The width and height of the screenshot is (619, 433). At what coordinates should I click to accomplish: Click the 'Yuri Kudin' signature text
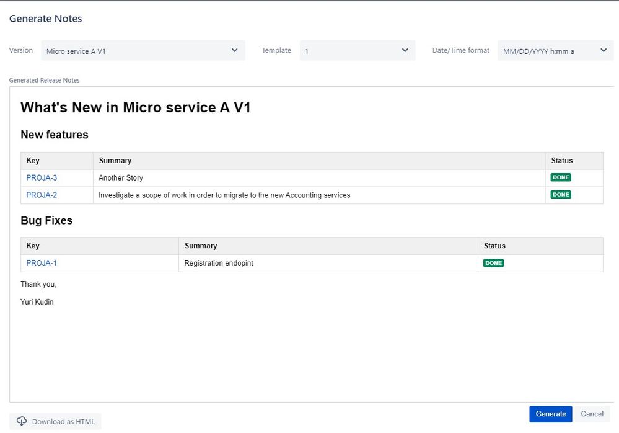(x=37, y=302)
